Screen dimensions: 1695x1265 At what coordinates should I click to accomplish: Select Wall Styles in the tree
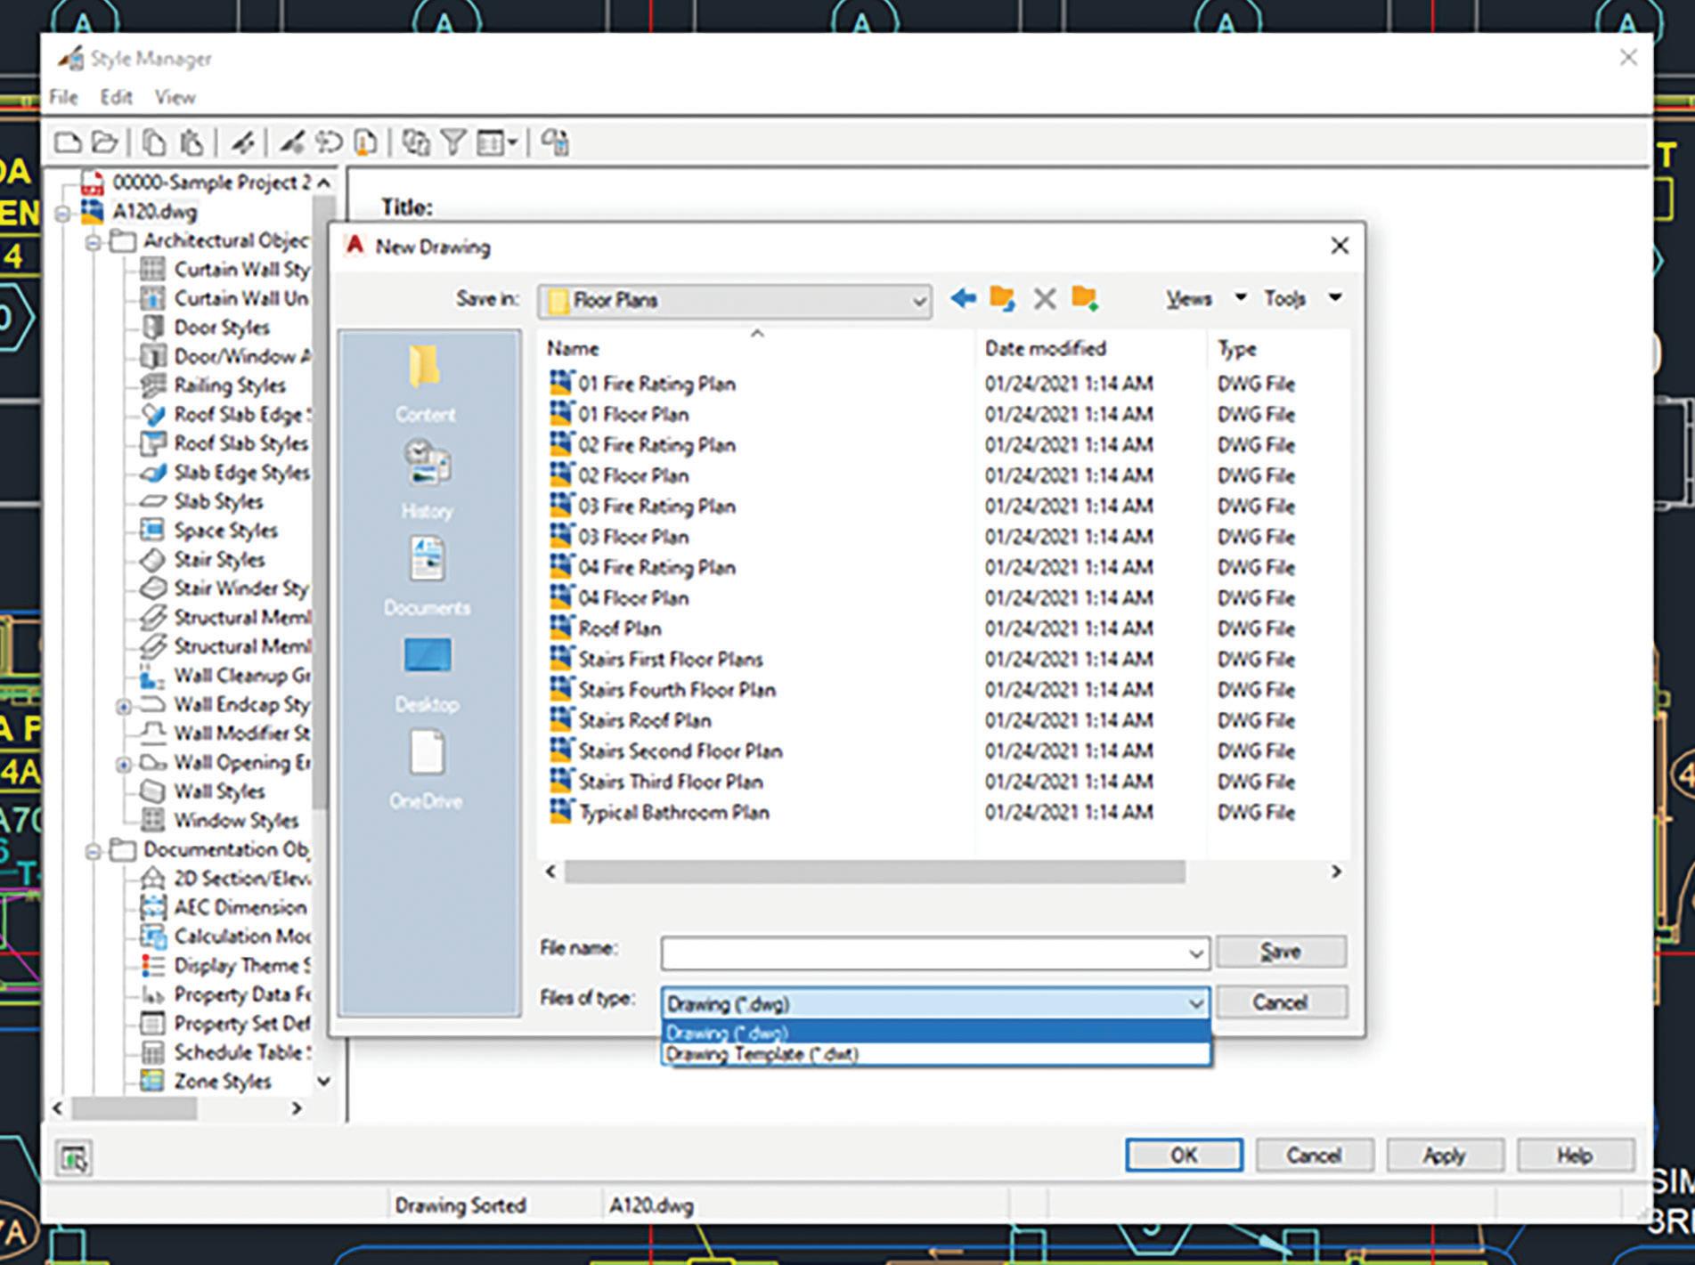(x=219, y=791)
